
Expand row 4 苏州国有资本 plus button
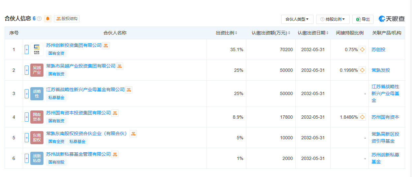pyautogui.click(x=27, y=117)
